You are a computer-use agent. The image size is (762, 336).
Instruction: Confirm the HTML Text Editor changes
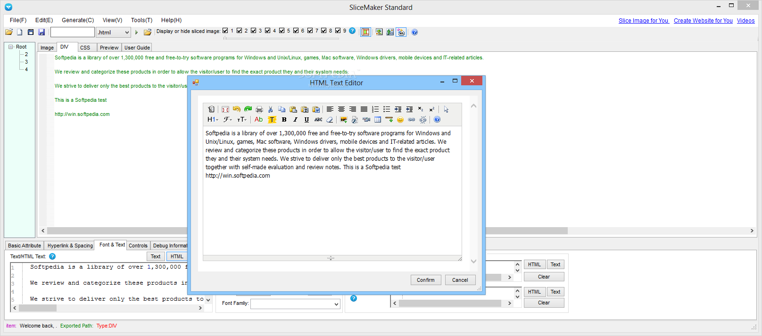click(x=426, y=280)
